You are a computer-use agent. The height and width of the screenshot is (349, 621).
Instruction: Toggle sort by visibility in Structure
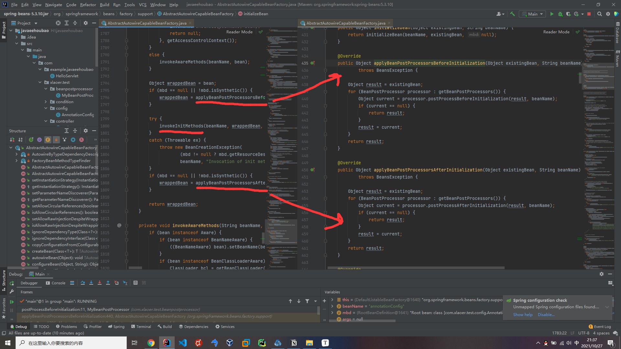click(x=12, y=140)
